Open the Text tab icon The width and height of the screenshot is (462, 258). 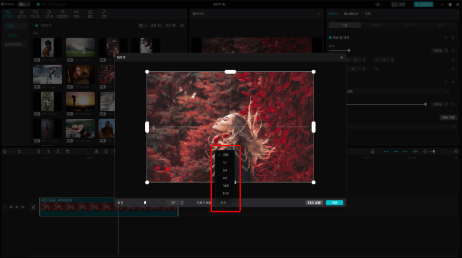click(35, 14)
